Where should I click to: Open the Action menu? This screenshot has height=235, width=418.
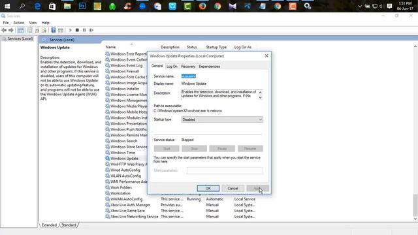pyautogui.click(x=19, y=23)
